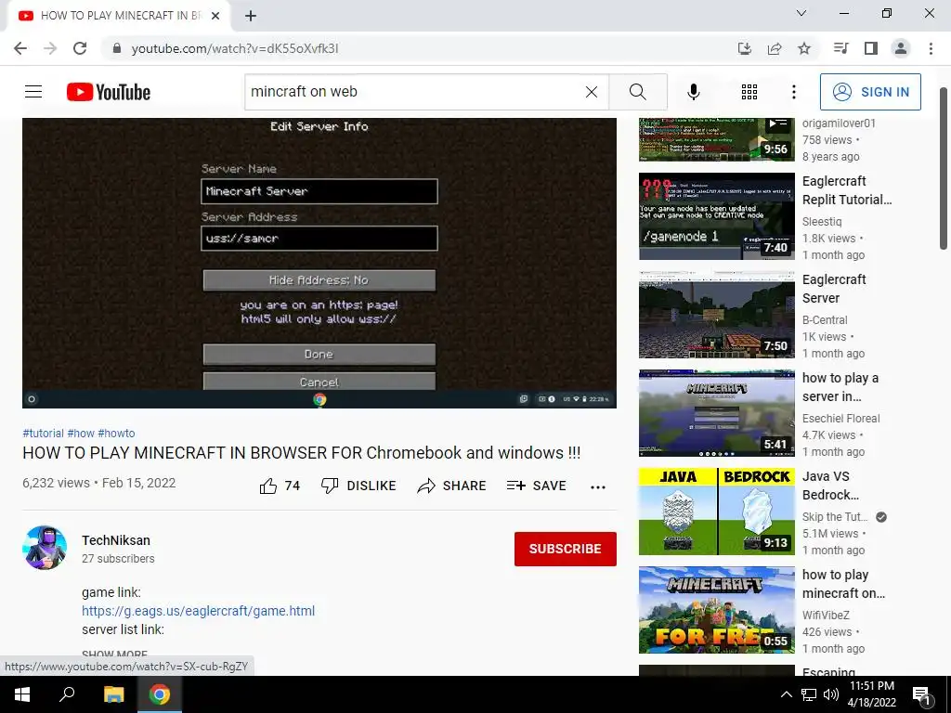Open the taskbar clock and date
The height and width of the screenshot is (713, 951).
click(x=871, y=694)
